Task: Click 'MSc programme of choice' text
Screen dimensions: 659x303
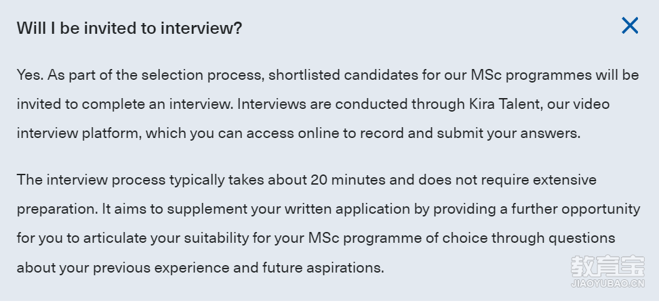Action: click(x=398, y=239)
